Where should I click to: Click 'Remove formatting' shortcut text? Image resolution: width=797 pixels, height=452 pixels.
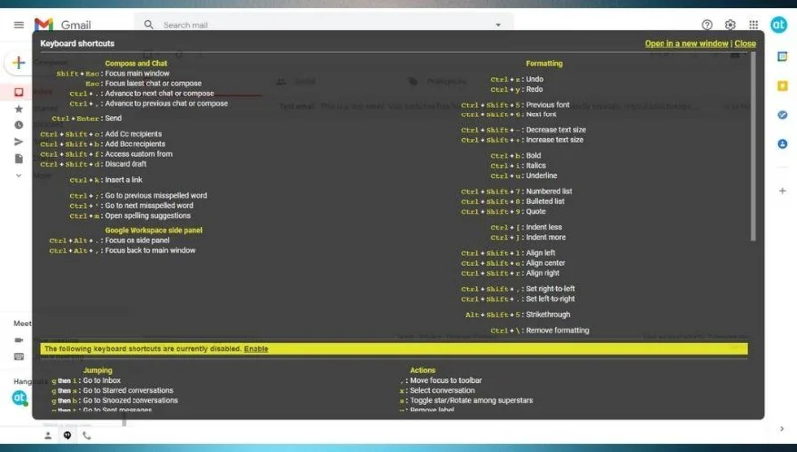[558, 331]
